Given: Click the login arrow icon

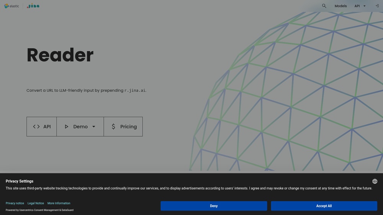Looking at the screenshot, I should coord(377,6).
